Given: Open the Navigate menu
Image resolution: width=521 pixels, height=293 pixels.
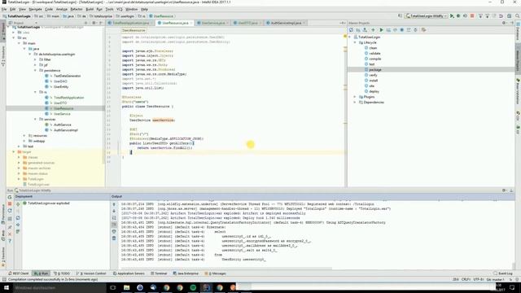Looking at the screenshot, I should (35, 9).
